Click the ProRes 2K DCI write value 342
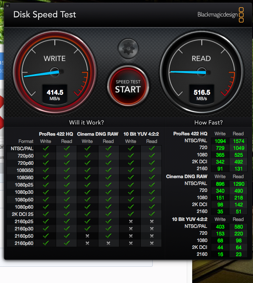Screen dimensions: 253x283 point(220,162)
